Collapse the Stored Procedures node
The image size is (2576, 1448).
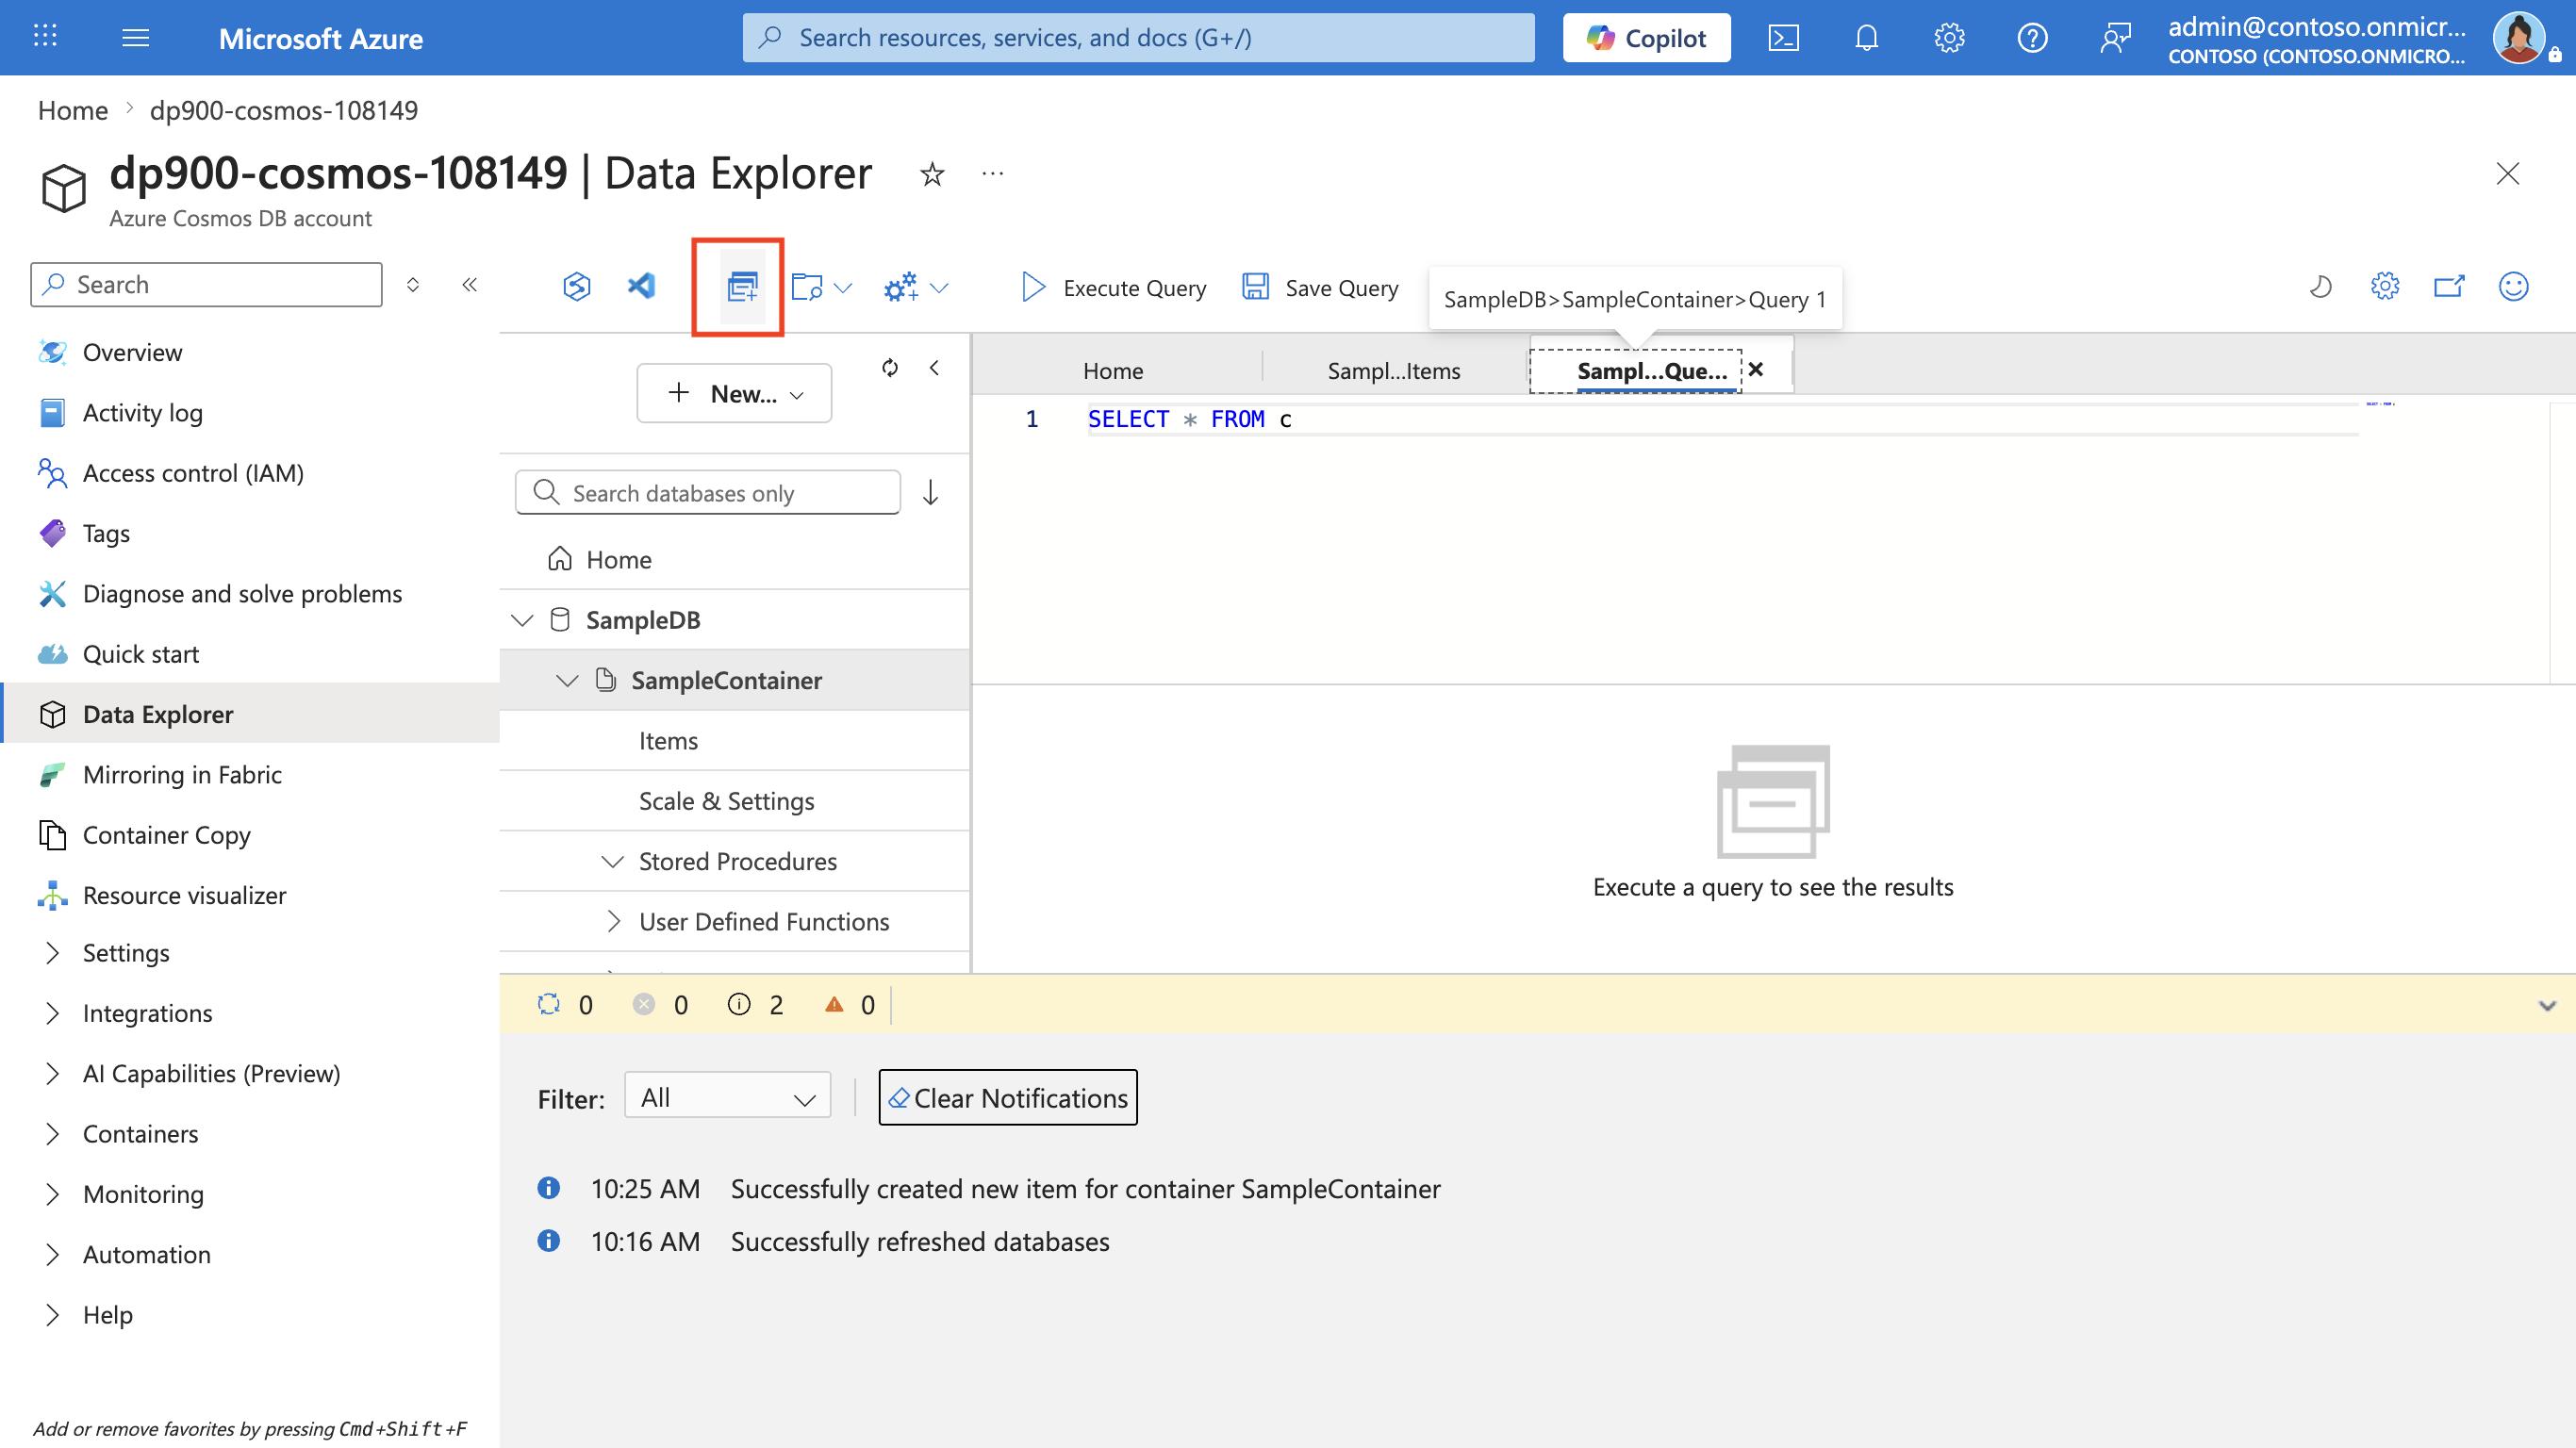613,862
